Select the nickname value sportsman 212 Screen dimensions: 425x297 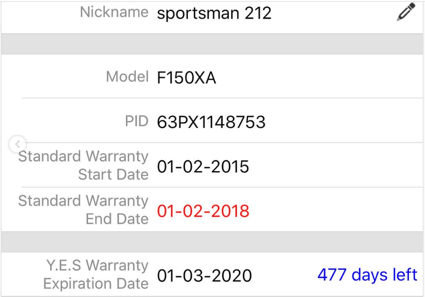click(214, 14)
